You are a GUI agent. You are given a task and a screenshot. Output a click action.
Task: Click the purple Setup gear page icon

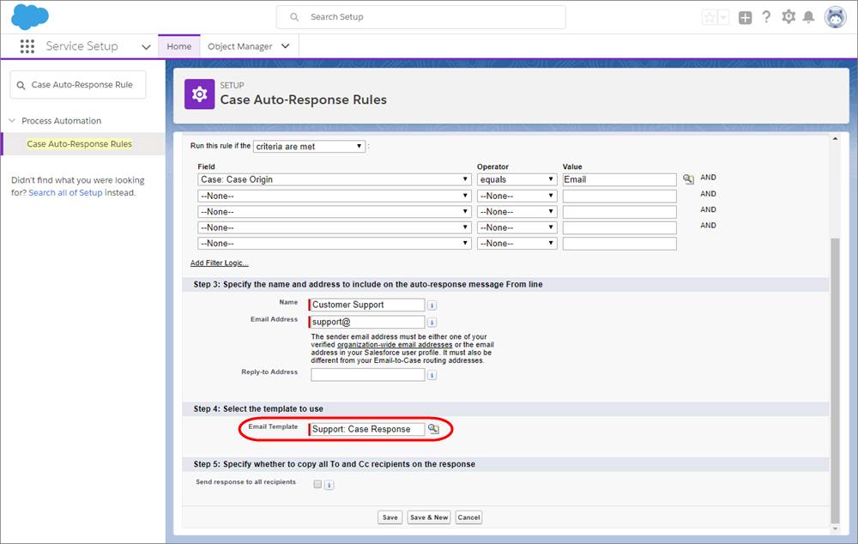coord(199,94)
